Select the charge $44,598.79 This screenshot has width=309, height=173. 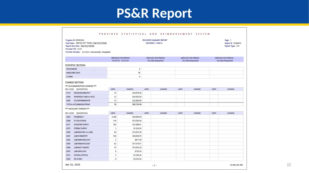137,136
